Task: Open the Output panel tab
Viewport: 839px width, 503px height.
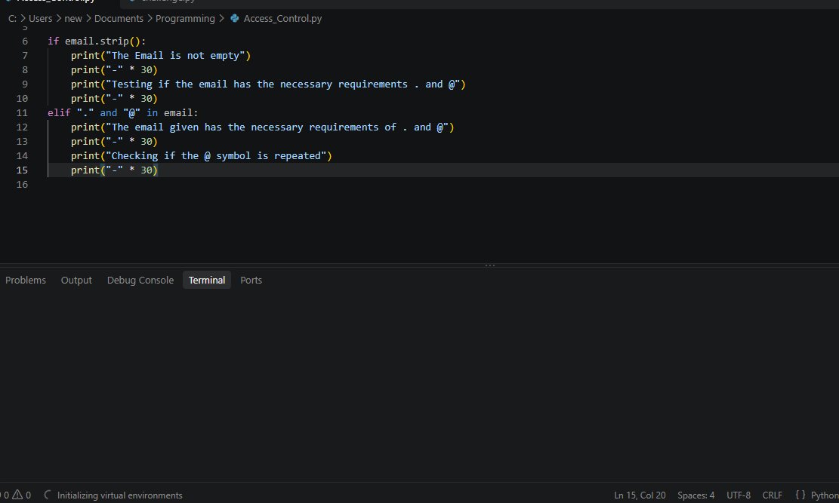Action: point(76,280)
